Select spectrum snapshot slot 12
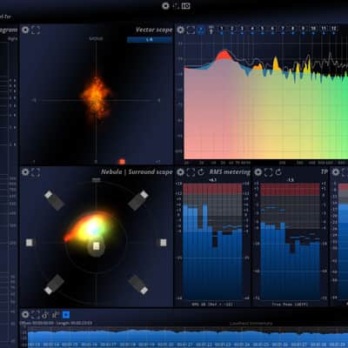348x348 pixels. coord(334,30)
